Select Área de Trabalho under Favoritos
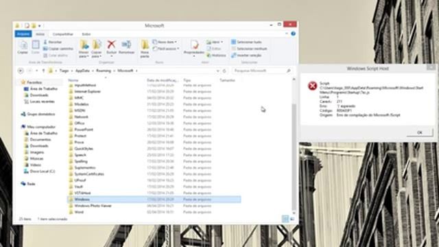This screenshot has height=247, width=439. tap(43, 89)
